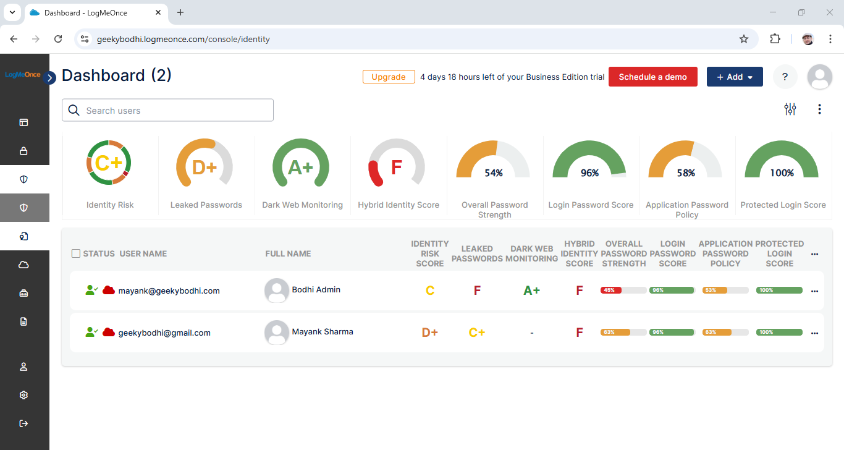Sort by LEAKED PASSWORDS column header
This screenshot has height=450, width=844.
point(477,253)
